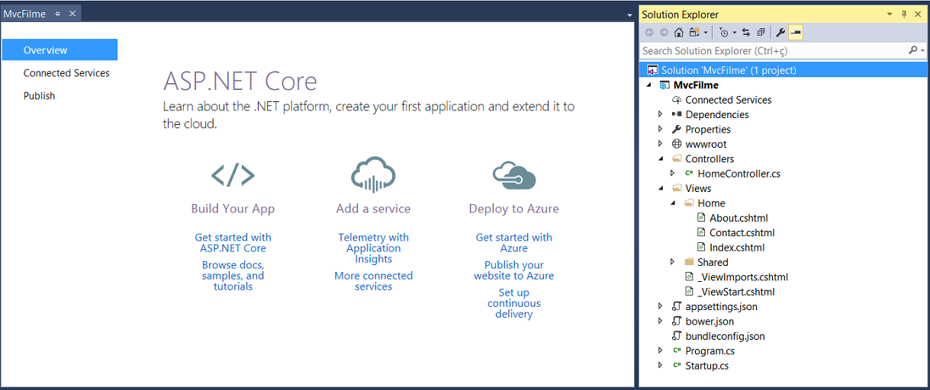Click the Forward navigation arrow in Solution Explorer

tap(664, 33)
